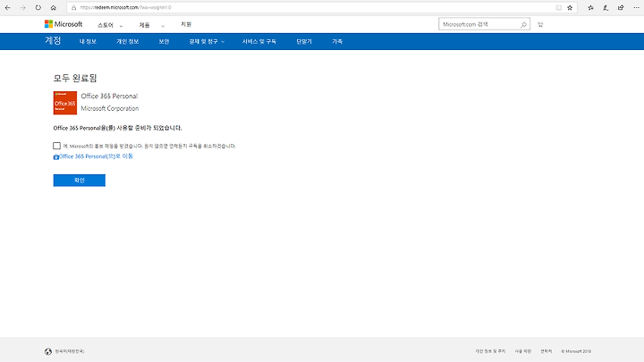Open the 지원 menu item
Image resolution: width=644 pixels, height=362 pixels.
coord(186,24)
